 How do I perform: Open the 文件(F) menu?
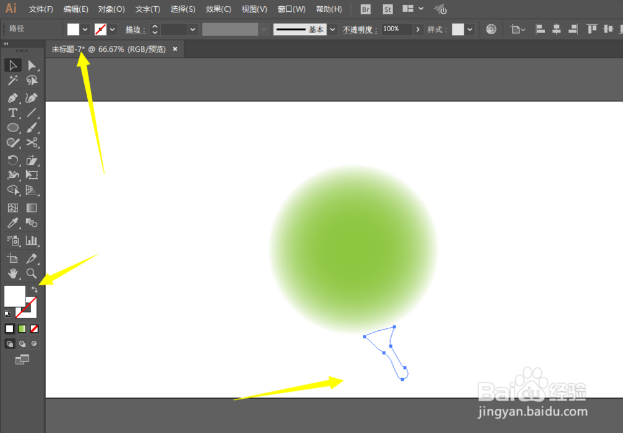point(41,9)
